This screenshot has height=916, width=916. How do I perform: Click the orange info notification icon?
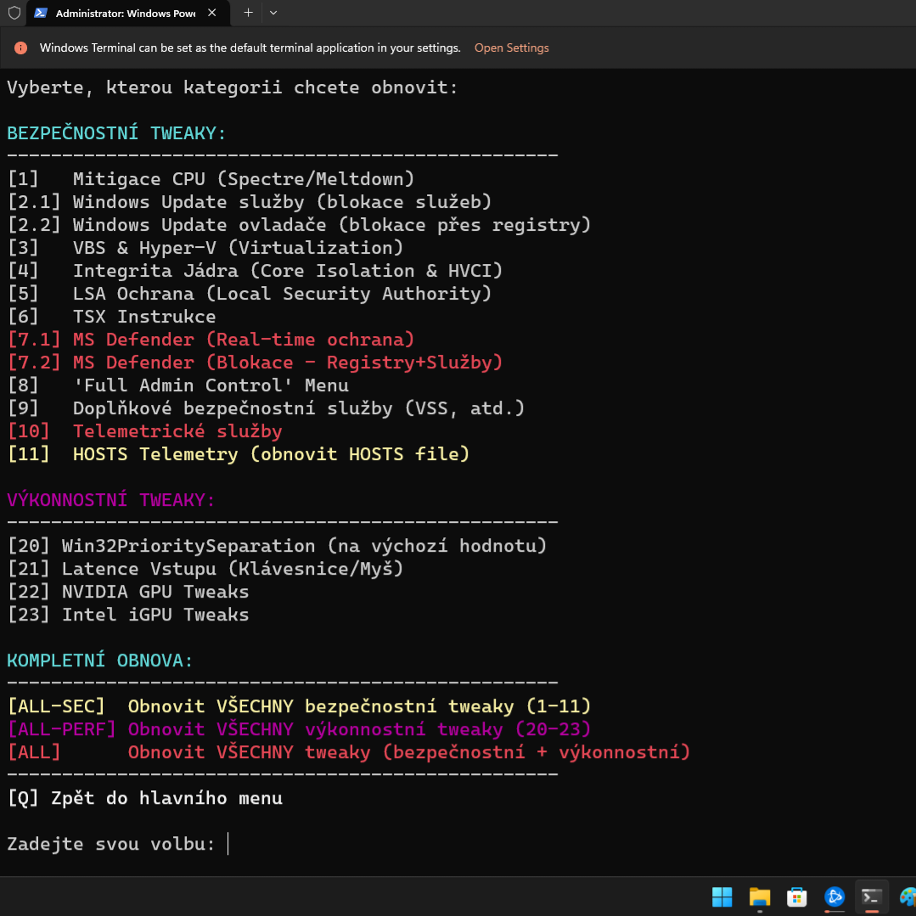tap(21, 48)
